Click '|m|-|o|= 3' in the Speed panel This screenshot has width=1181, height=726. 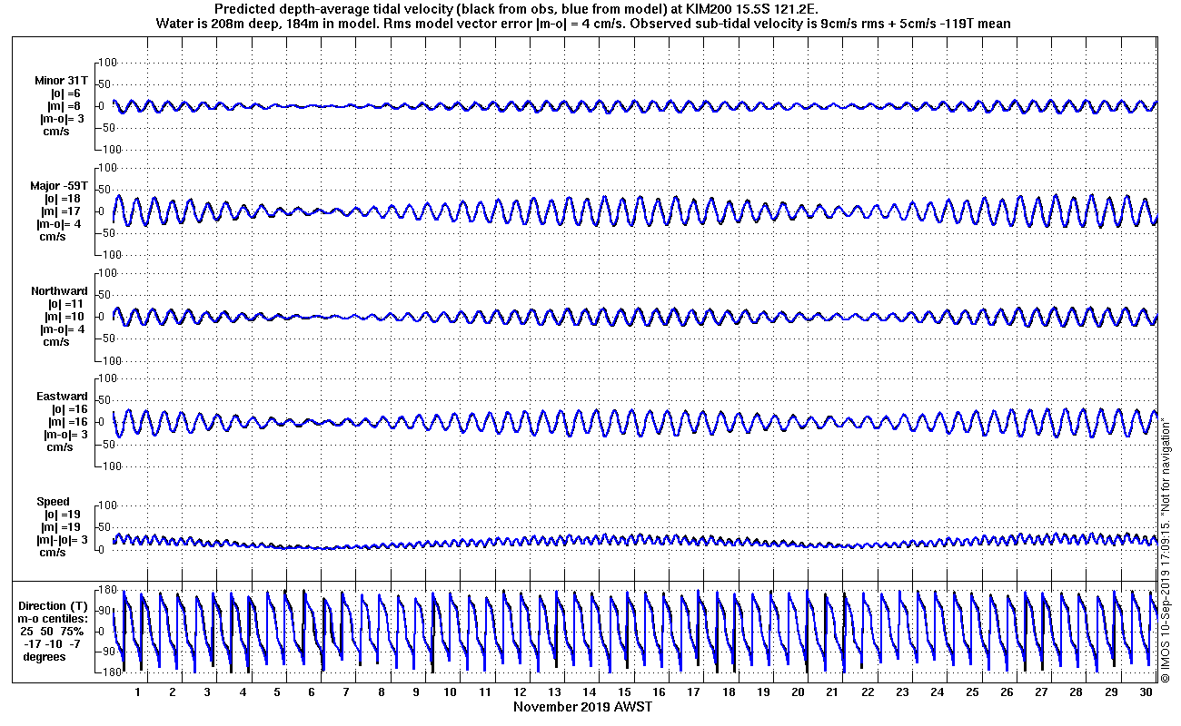63,540
